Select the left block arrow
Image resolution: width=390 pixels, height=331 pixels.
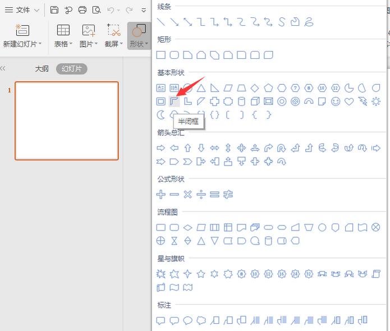(x=174, y=148)
